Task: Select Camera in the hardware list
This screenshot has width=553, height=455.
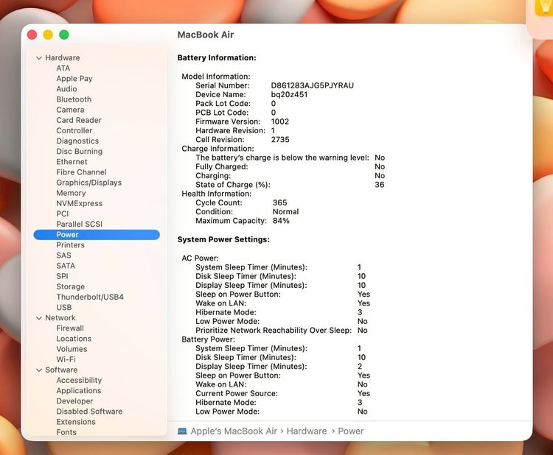Action: click(70, 110)
